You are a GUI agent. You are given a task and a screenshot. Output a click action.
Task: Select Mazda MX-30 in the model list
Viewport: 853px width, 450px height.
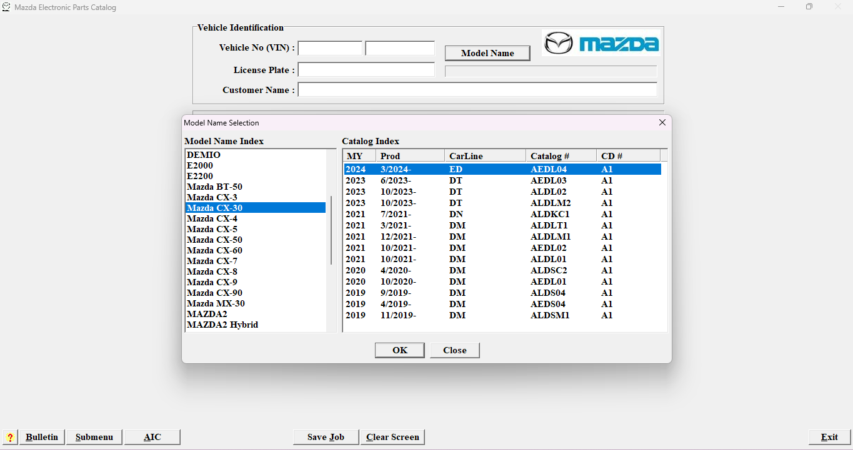point(256,303)
